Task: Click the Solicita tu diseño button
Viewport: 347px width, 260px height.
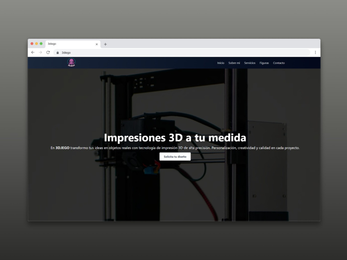Action: coord(175,157)
